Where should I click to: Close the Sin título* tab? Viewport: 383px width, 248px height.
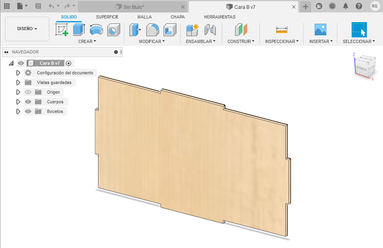183,7
